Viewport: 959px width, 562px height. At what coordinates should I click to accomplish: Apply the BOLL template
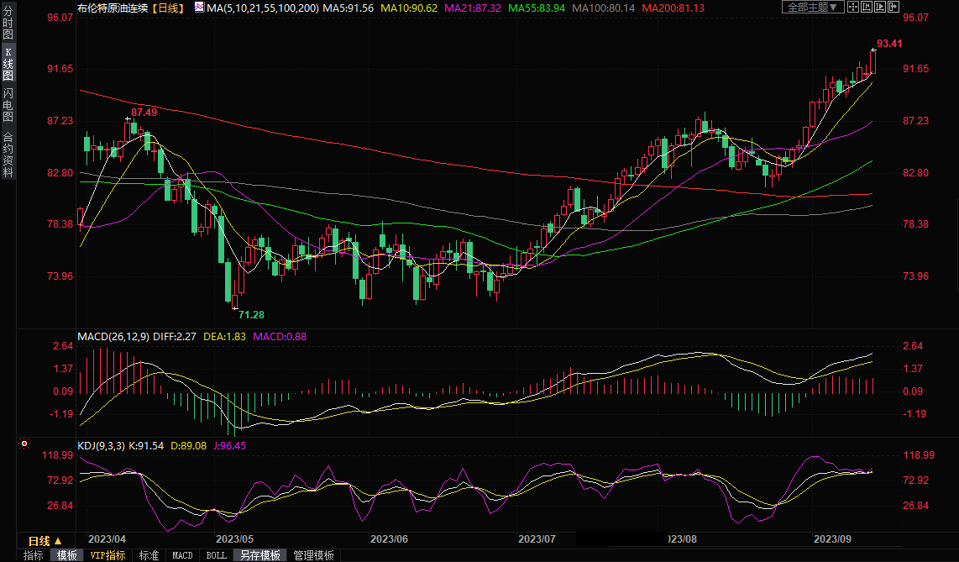[216, 555]
